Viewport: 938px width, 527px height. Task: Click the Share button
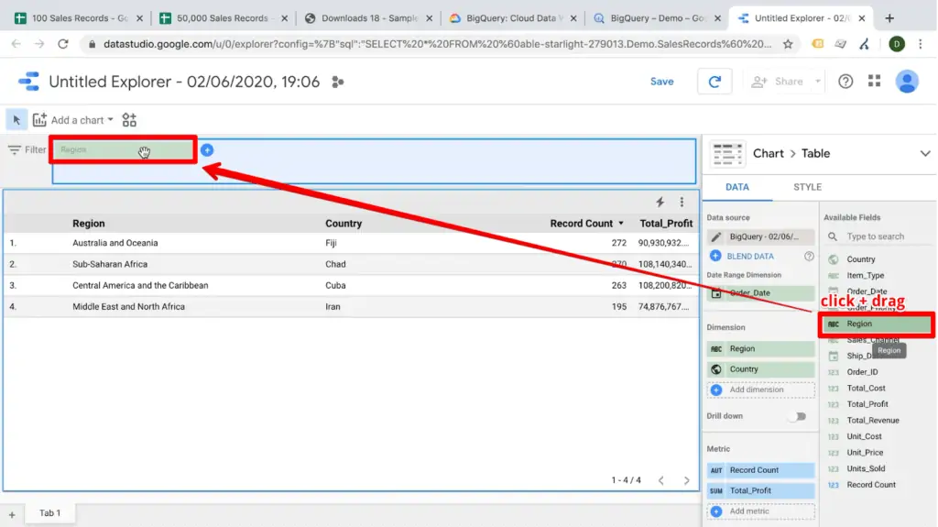pyautogui.click(x=777, y=82)
